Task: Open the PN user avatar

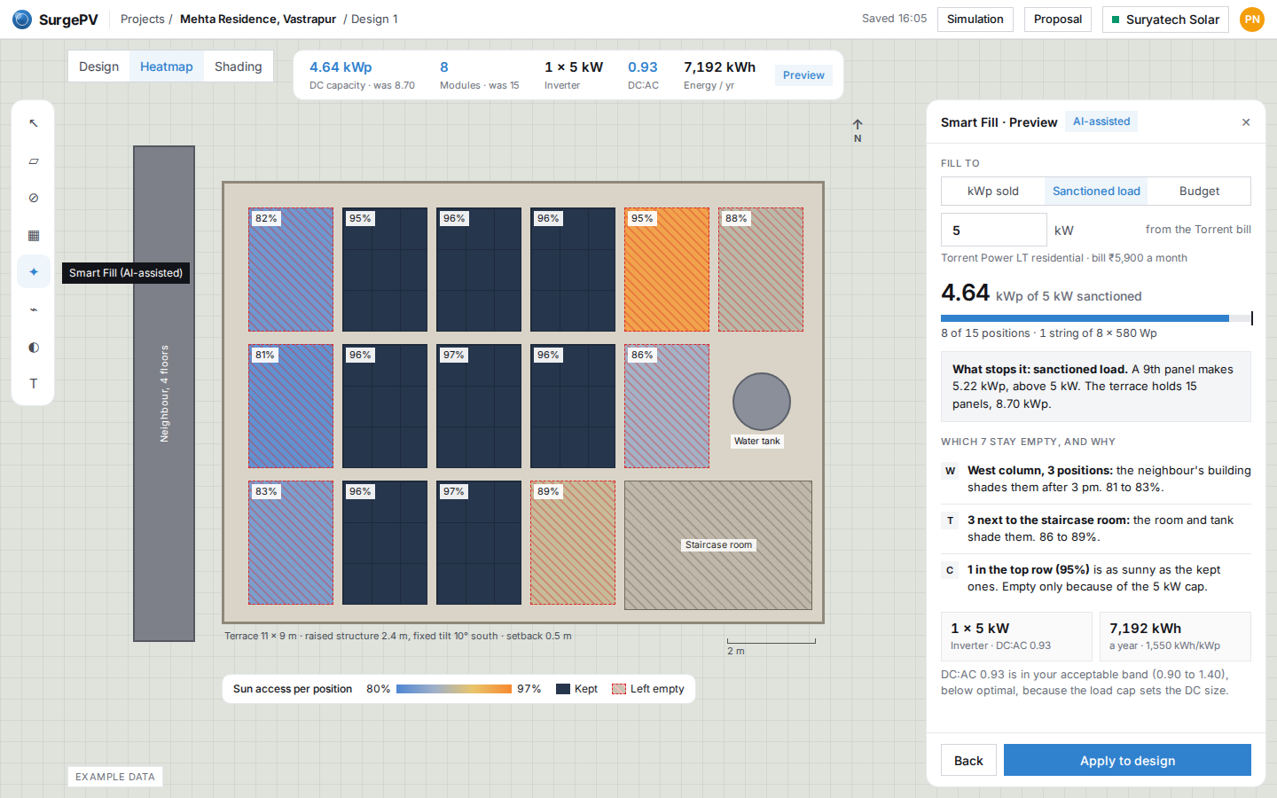Action: tap(1252, 20)
